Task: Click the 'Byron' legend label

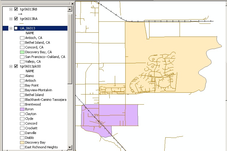Action: [29, 109]
